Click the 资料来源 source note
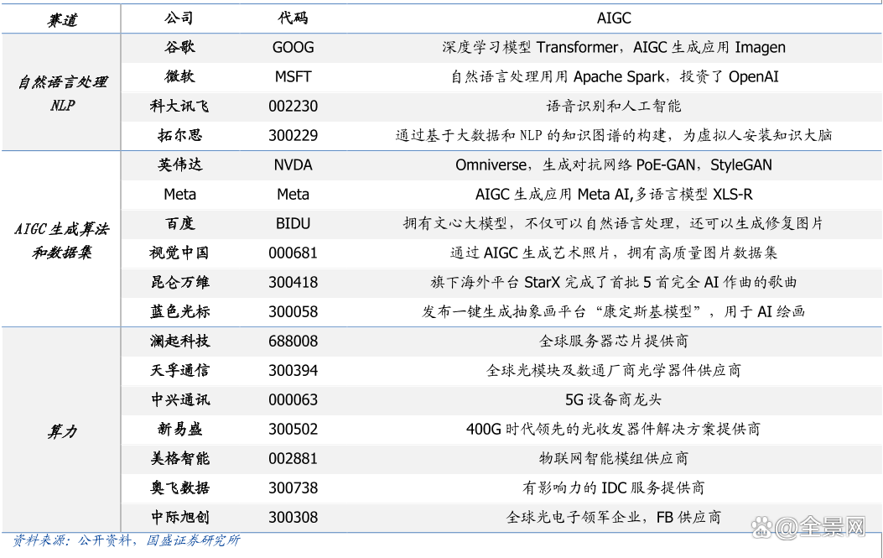The image size is (883, 558). click(x=126, y=540)
